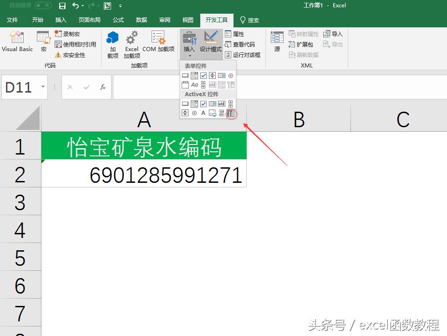
Task: Select the checkbox form control
Action: pos(204,75)
